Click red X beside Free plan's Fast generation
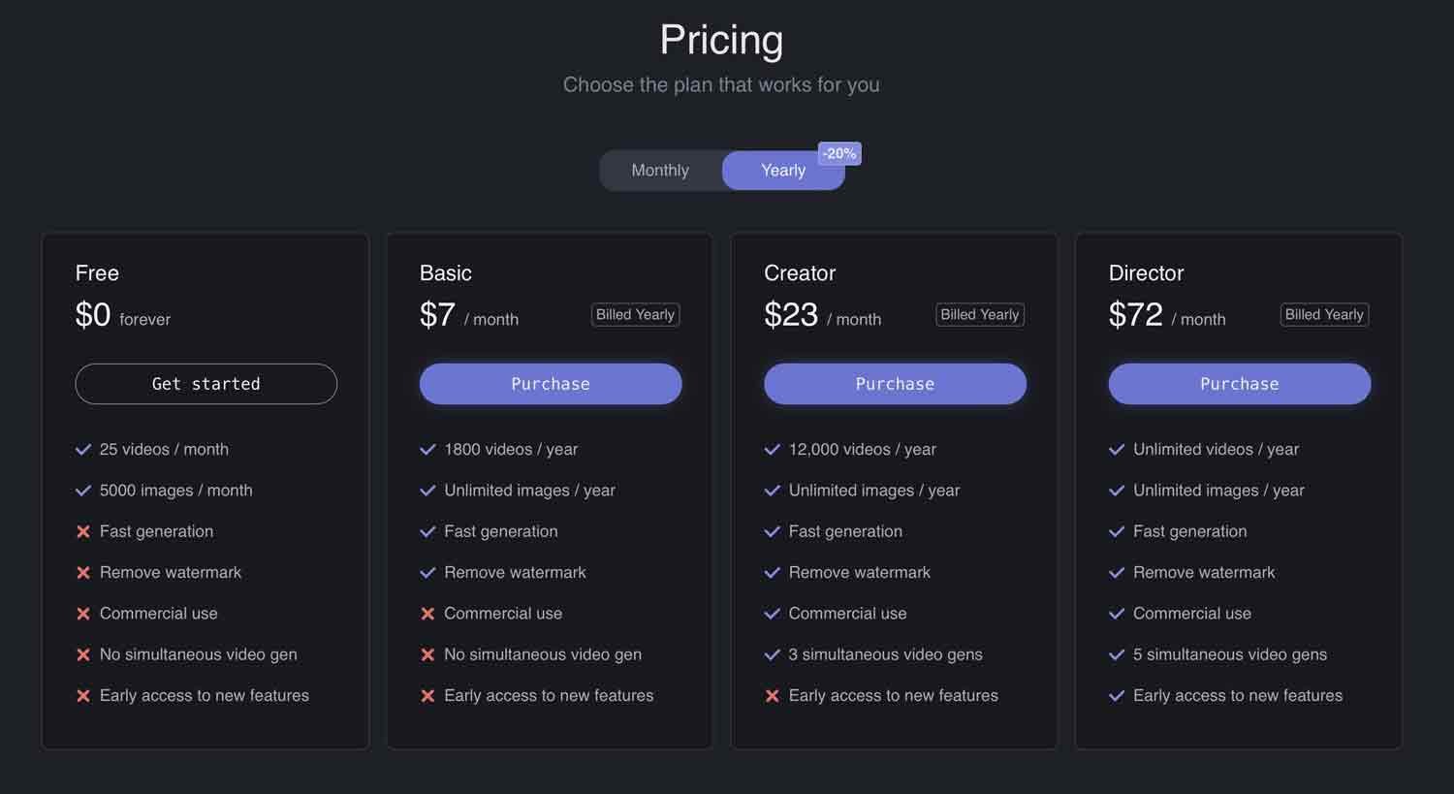This screenshot has height=794, width=1454. 83,532
